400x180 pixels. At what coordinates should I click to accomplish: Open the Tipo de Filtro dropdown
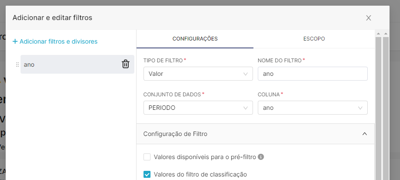click(198, 74)
